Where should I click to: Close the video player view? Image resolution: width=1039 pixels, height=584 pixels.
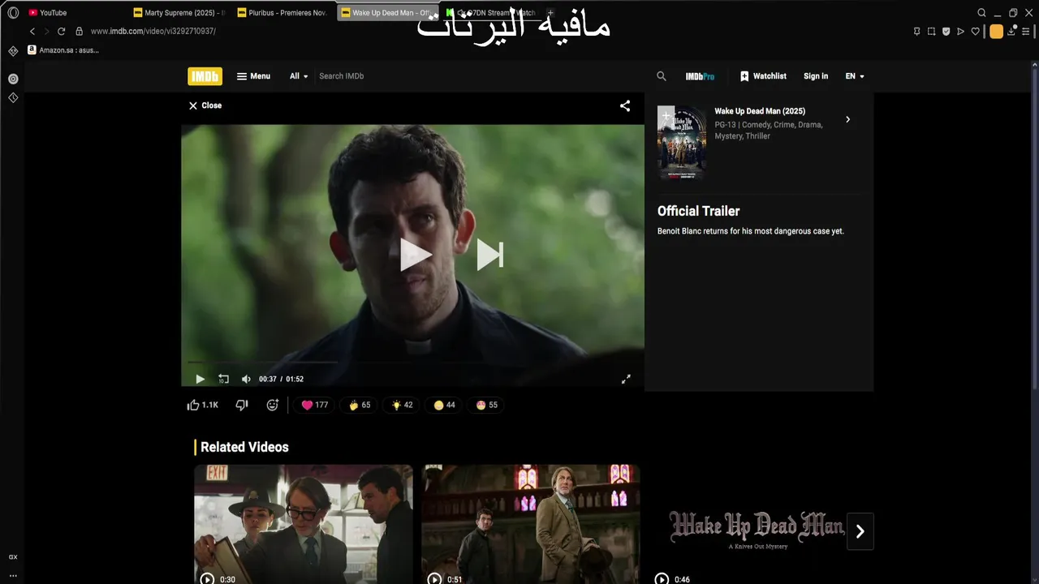(205, 105)
